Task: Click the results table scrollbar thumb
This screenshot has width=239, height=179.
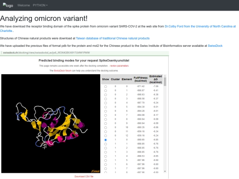Action: 165,82
